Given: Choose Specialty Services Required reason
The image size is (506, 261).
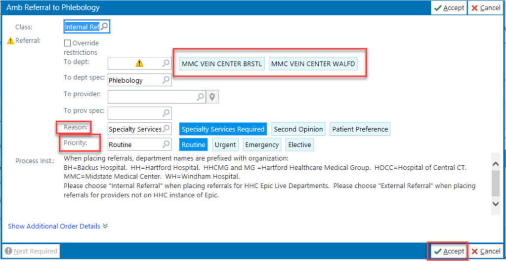Looking at the screenshot, I should (x=223, y=129).
